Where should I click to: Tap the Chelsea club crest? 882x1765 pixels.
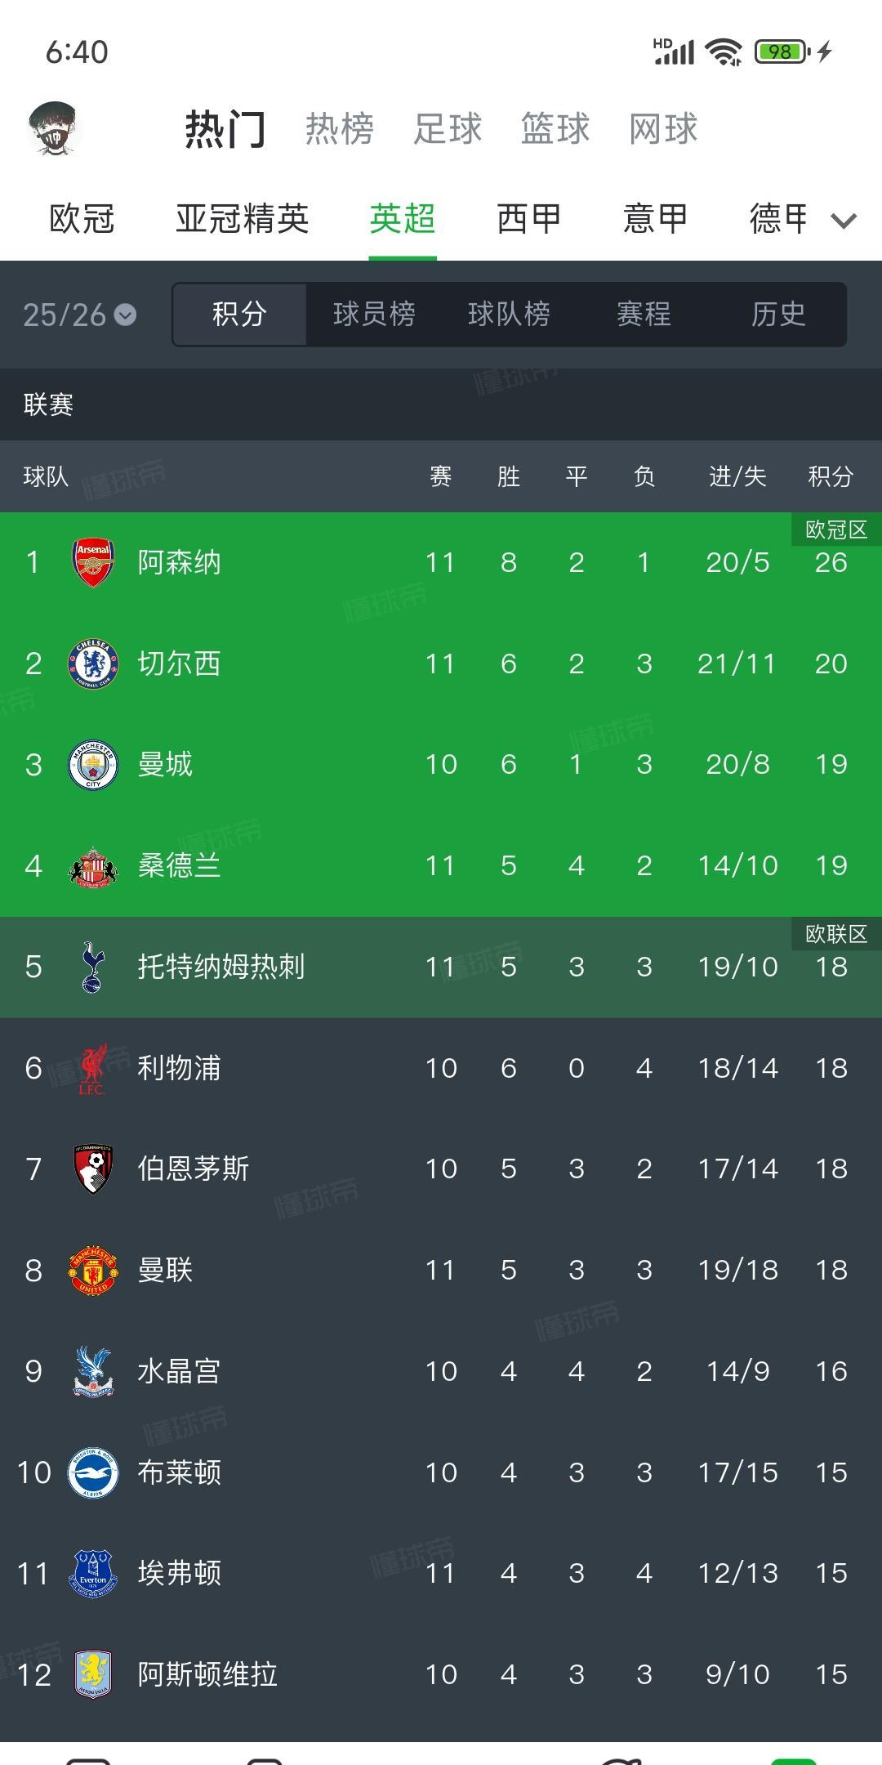tap(93, 663)
